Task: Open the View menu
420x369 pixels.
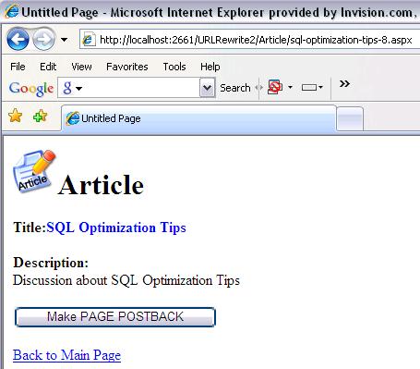Action: tap(81, 67)
